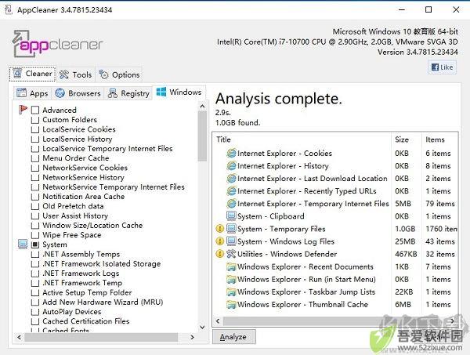Click the Windows Log Files monitor icon
Image resolution: width=470 pixels, height=355 pixels.
pos(231,241)
